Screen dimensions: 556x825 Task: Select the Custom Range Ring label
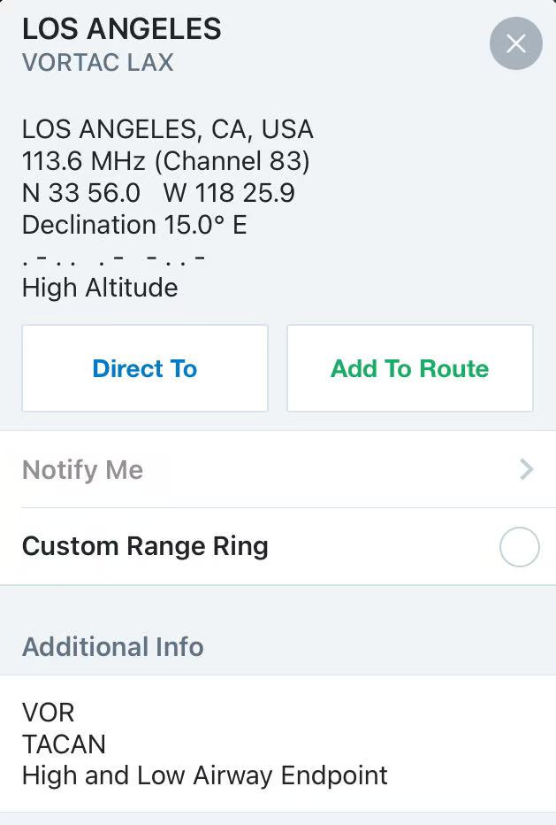point(145,546)
